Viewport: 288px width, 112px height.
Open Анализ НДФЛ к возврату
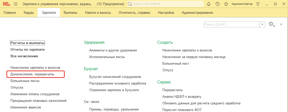pyautogui.click(x=182, y=96)
